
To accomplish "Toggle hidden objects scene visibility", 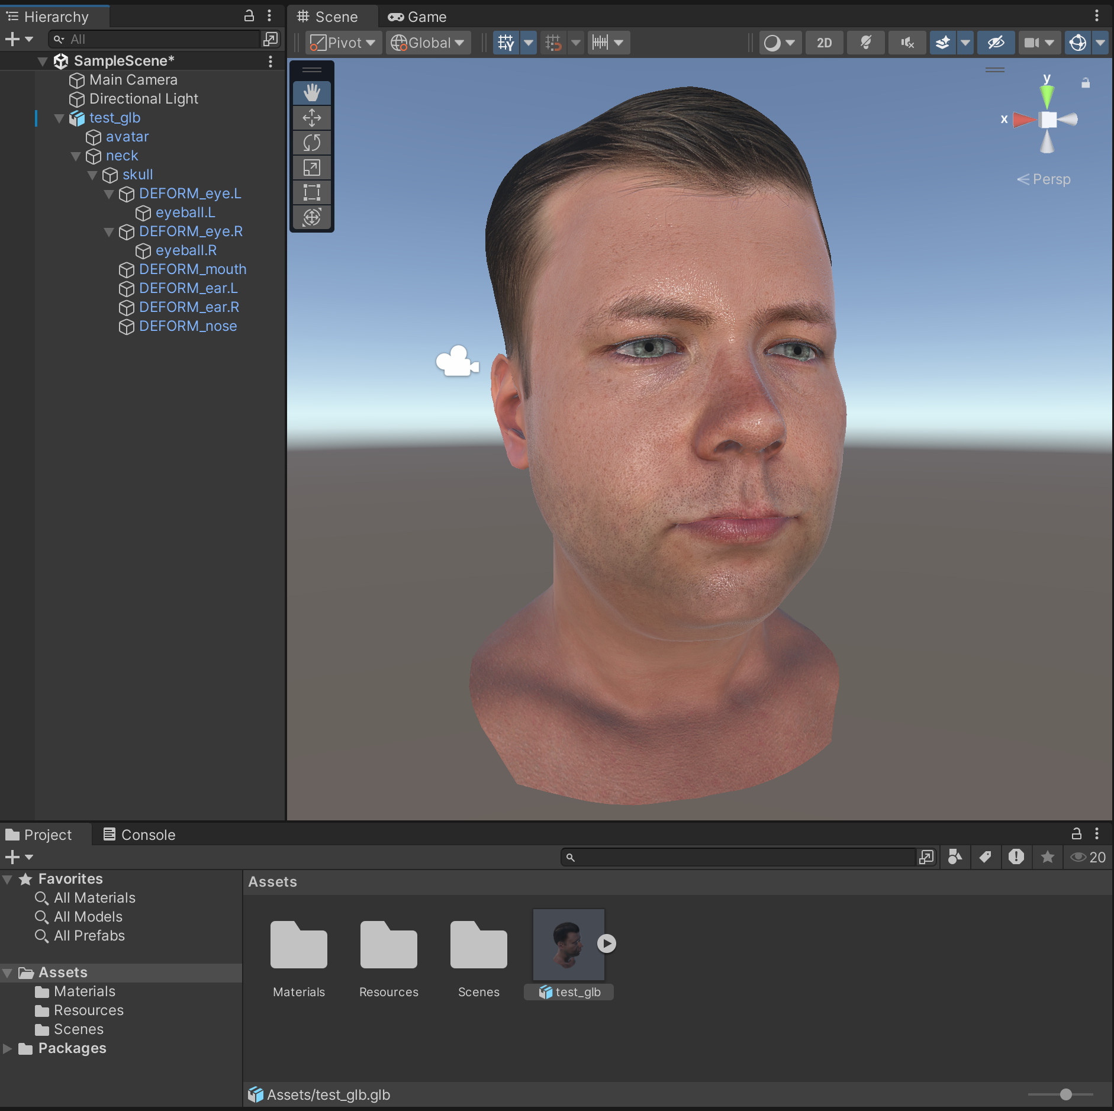I will [x=996, y=43].
